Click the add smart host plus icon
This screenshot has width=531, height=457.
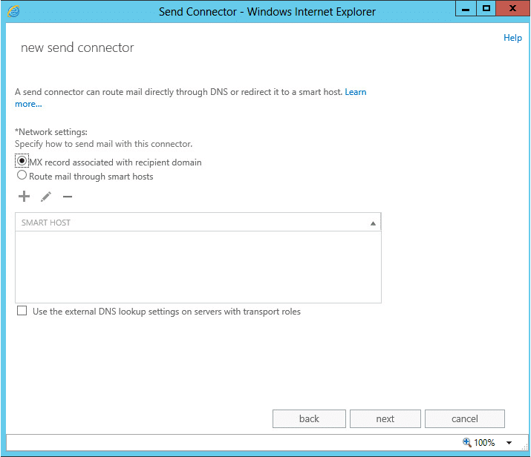pos(24,197)
